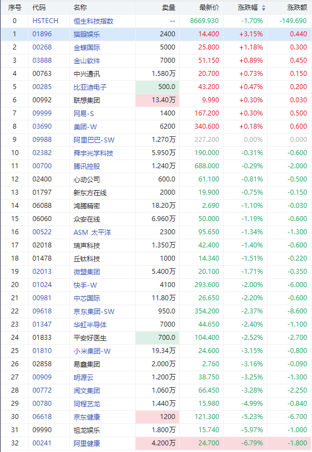Click 卖量 cell 700.0 of 平安好医生
The image size is (312, 452).
157,338
